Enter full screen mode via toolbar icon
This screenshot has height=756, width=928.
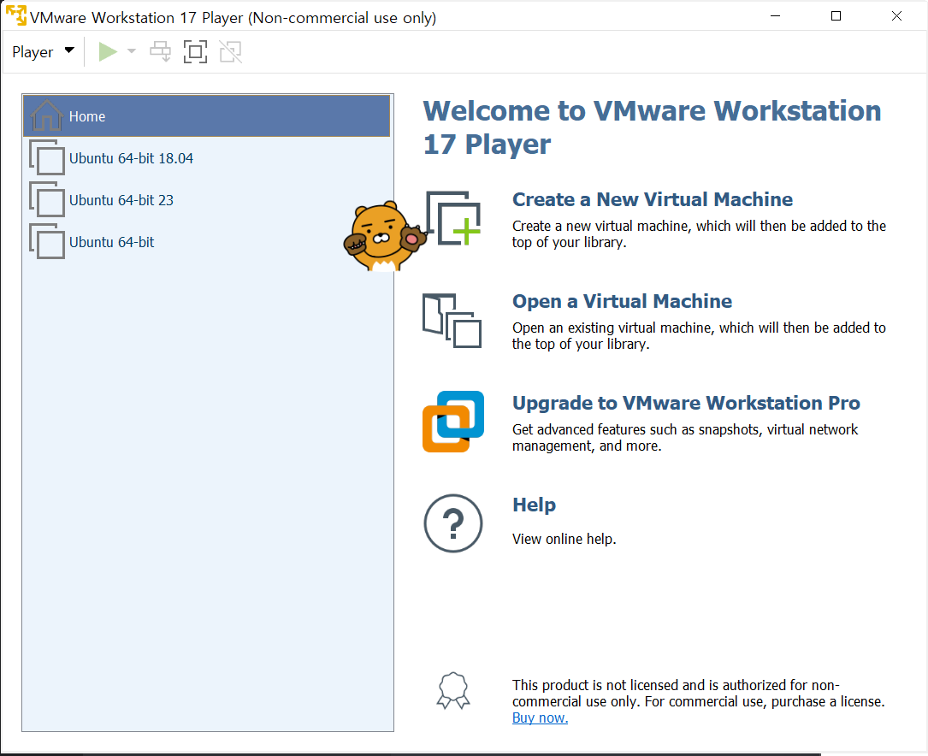[x=195, y=51]
